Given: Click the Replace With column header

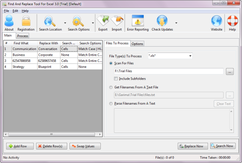Looking at the screenshot, I should tap(48, 43).
